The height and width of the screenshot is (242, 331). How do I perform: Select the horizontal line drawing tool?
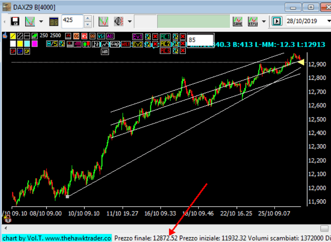pos(27,36)
